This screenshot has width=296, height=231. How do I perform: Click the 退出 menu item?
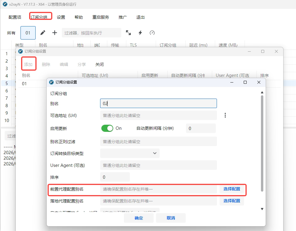tap(141, 17)
